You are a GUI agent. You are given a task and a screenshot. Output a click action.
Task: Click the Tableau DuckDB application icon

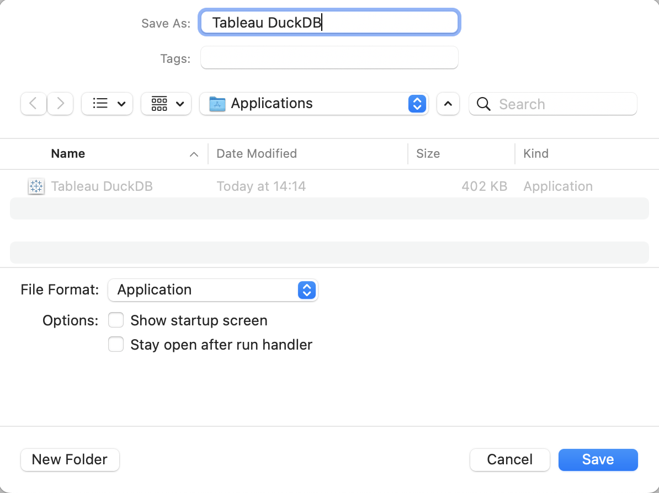click(36, 186)
